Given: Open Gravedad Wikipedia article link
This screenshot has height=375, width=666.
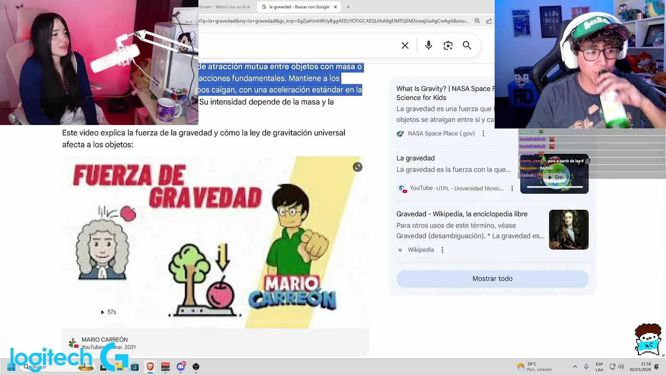Looking at the screenshot, I should tap(462, 214).
